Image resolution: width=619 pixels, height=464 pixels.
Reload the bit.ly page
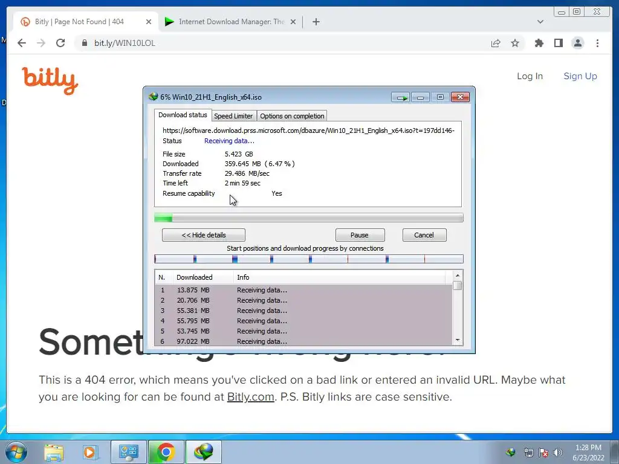coord(60,43)
